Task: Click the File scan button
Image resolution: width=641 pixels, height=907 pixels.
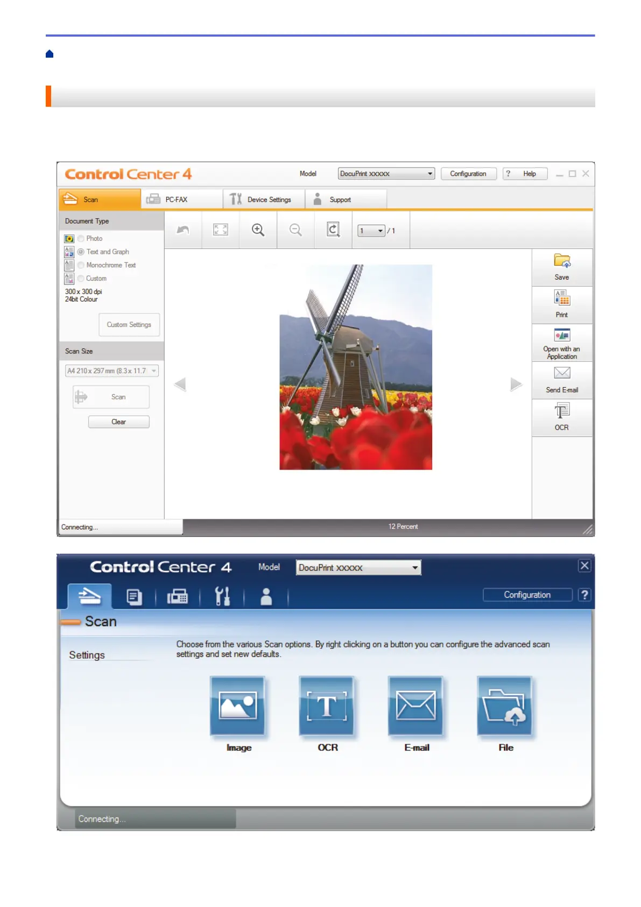Action: pos(505,706)
